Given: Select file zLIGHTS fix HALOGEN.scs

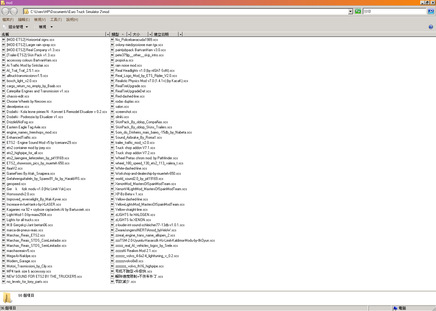Looking at the screenshot, I should (135, 215).
